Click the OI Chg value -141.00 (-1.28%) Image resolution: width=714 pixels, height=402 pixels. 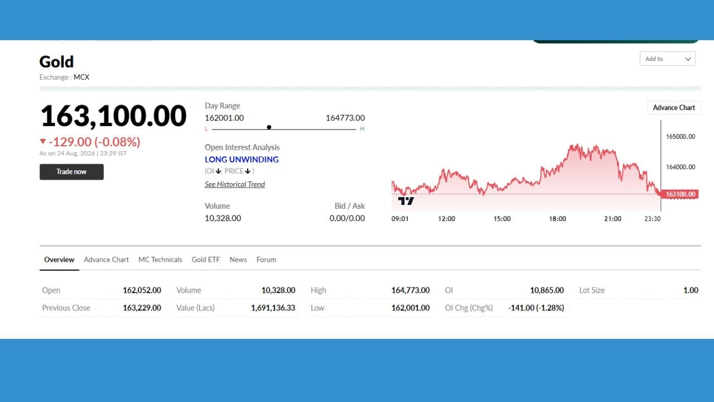pyautogui.click(x=536, y=308)
